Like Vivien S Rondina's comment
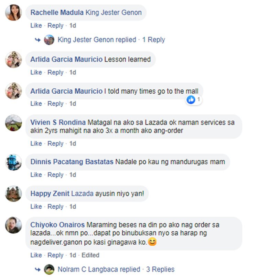Image resolution: width=258 pixels, height=280 pixels. pos(36,143)
